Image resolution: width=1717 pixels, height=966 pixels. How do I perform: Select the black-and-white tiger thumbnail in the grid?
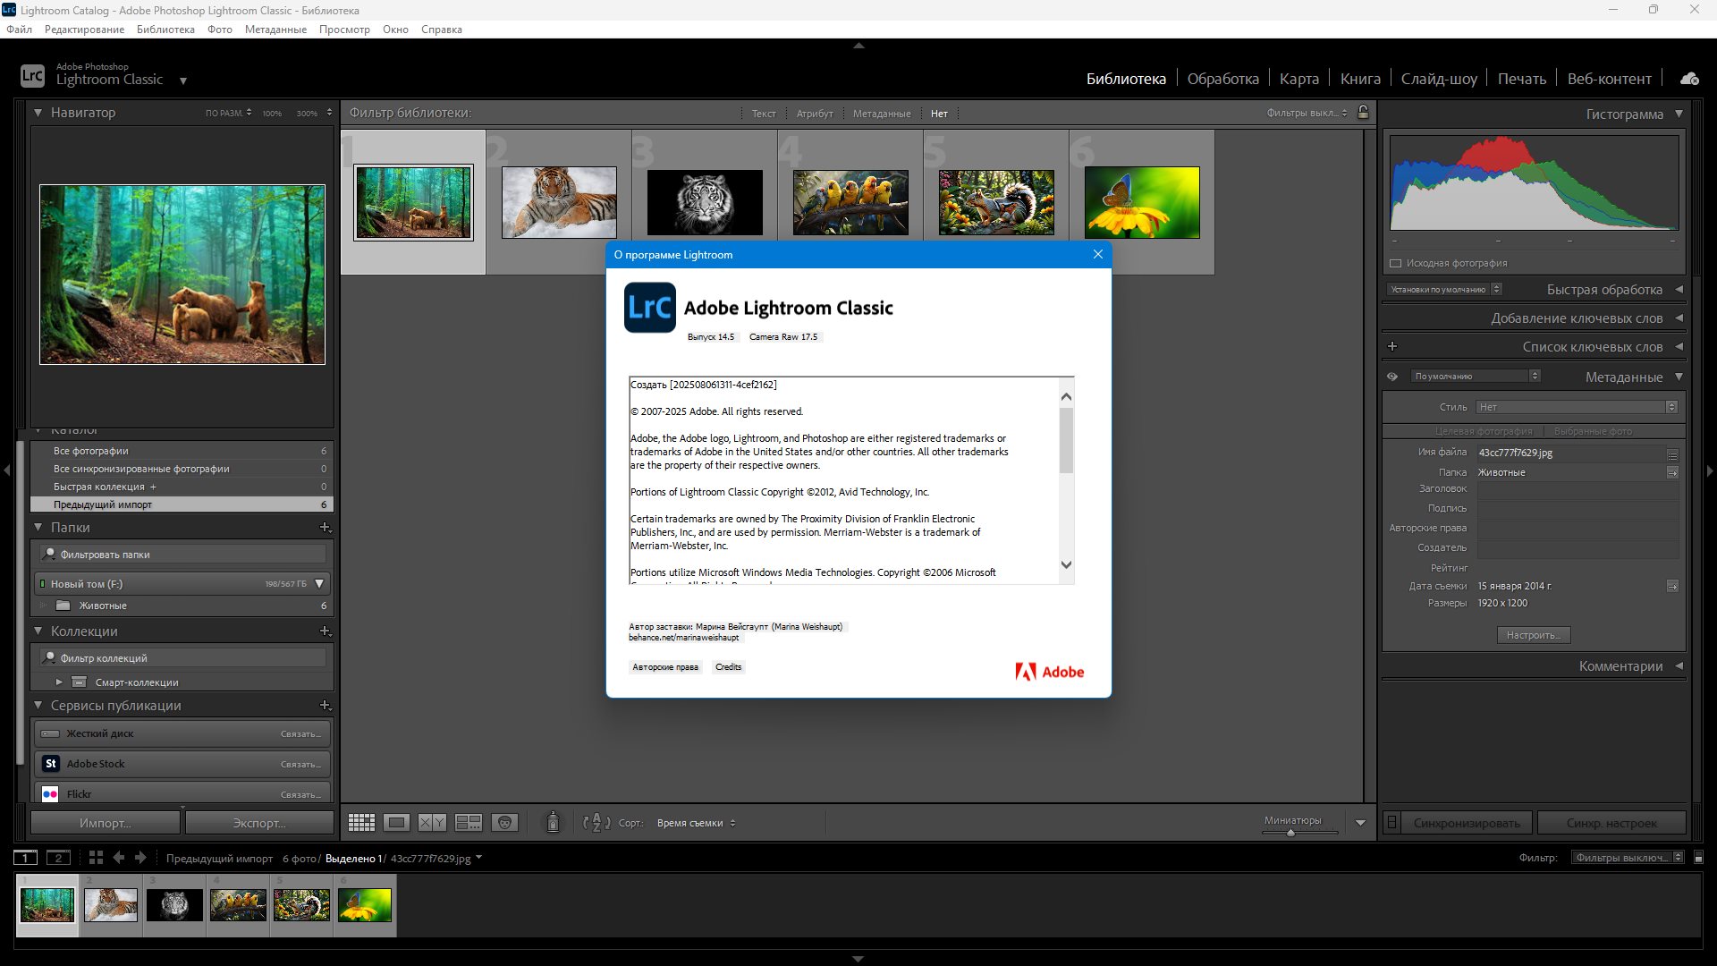705,203
